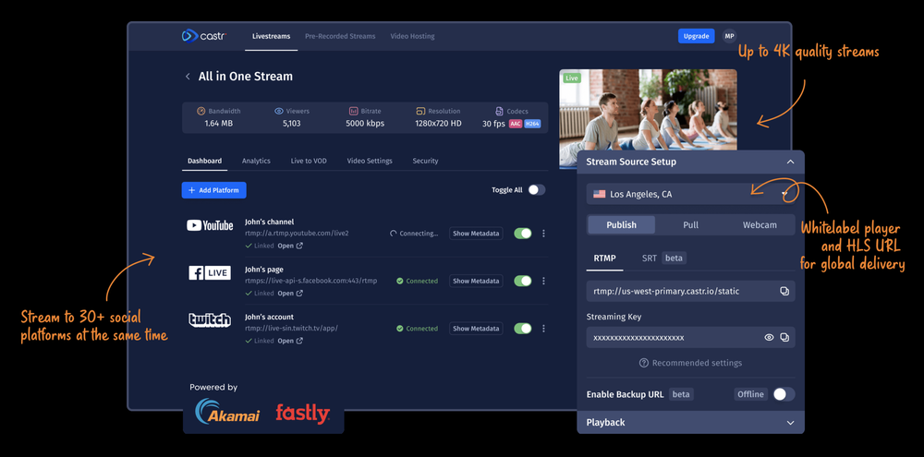Switch the Toggle All switch

536,189
